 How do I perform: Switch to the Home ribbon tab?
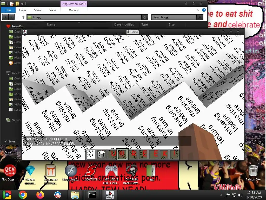click(23, 10)
